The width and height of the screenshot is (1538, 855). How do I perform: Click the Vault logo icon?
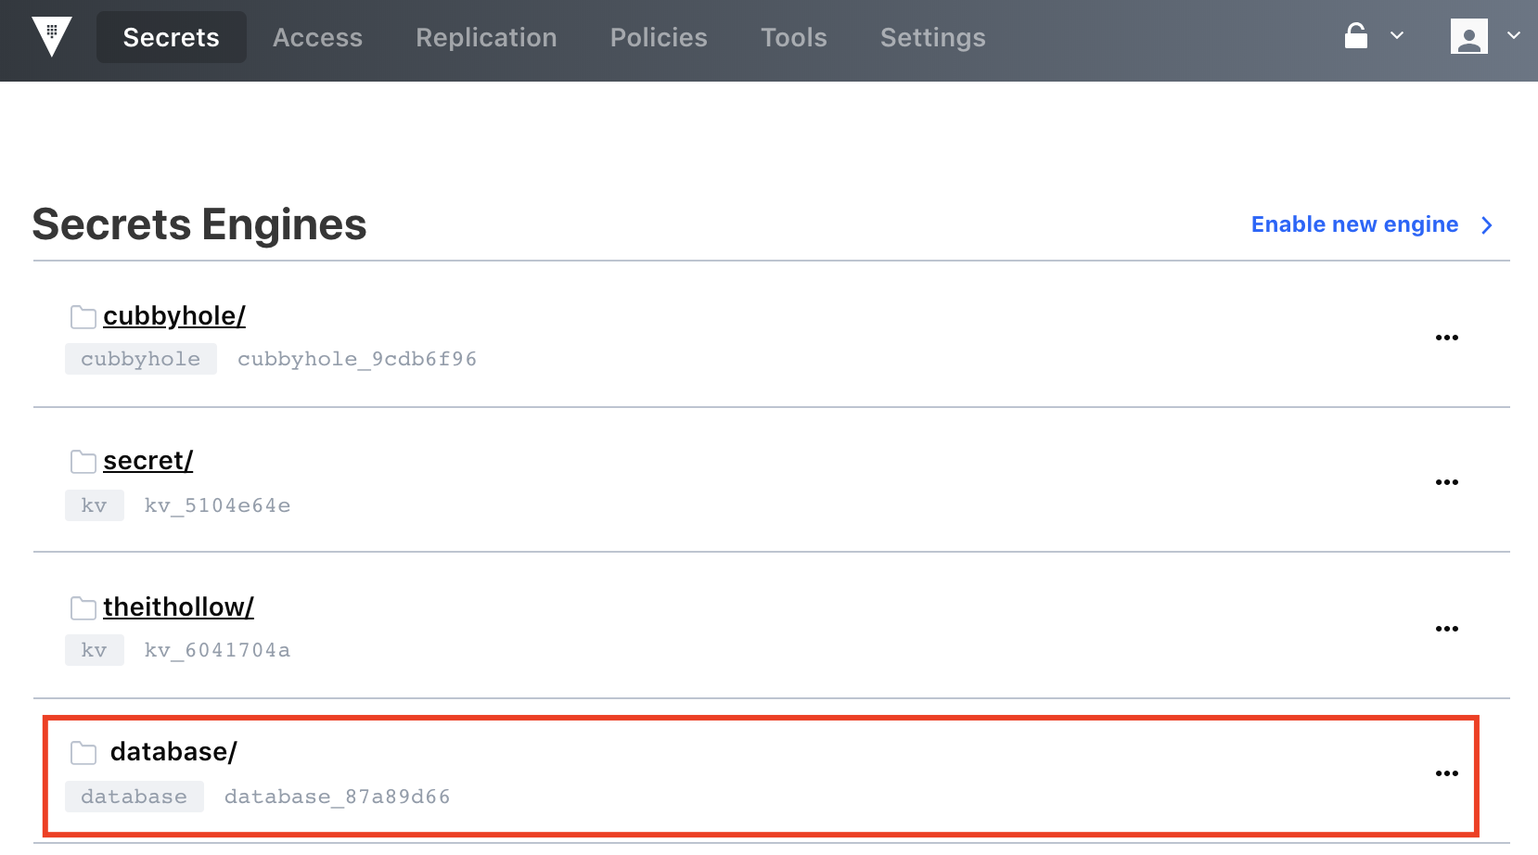pyautogui.click(x=52, y=37)
